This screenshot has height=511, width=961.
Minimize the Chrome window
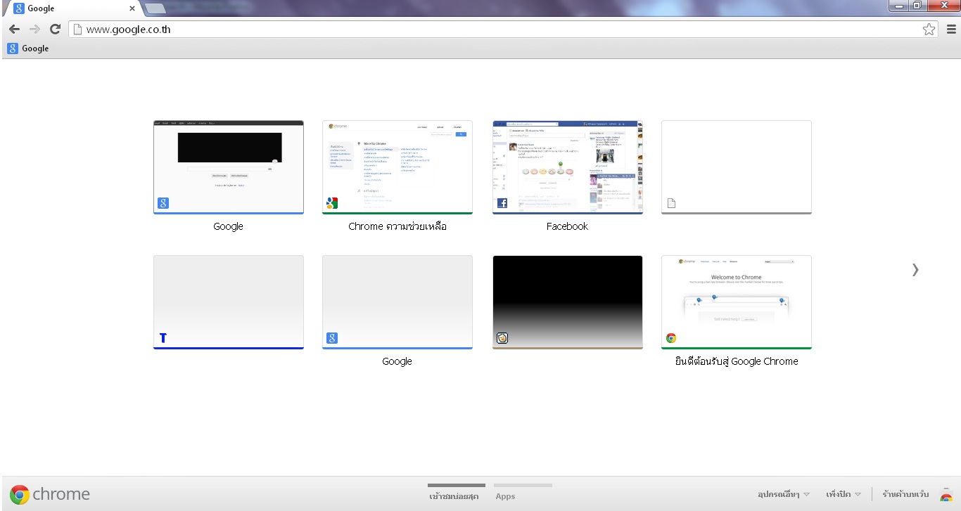click(898, 6)
